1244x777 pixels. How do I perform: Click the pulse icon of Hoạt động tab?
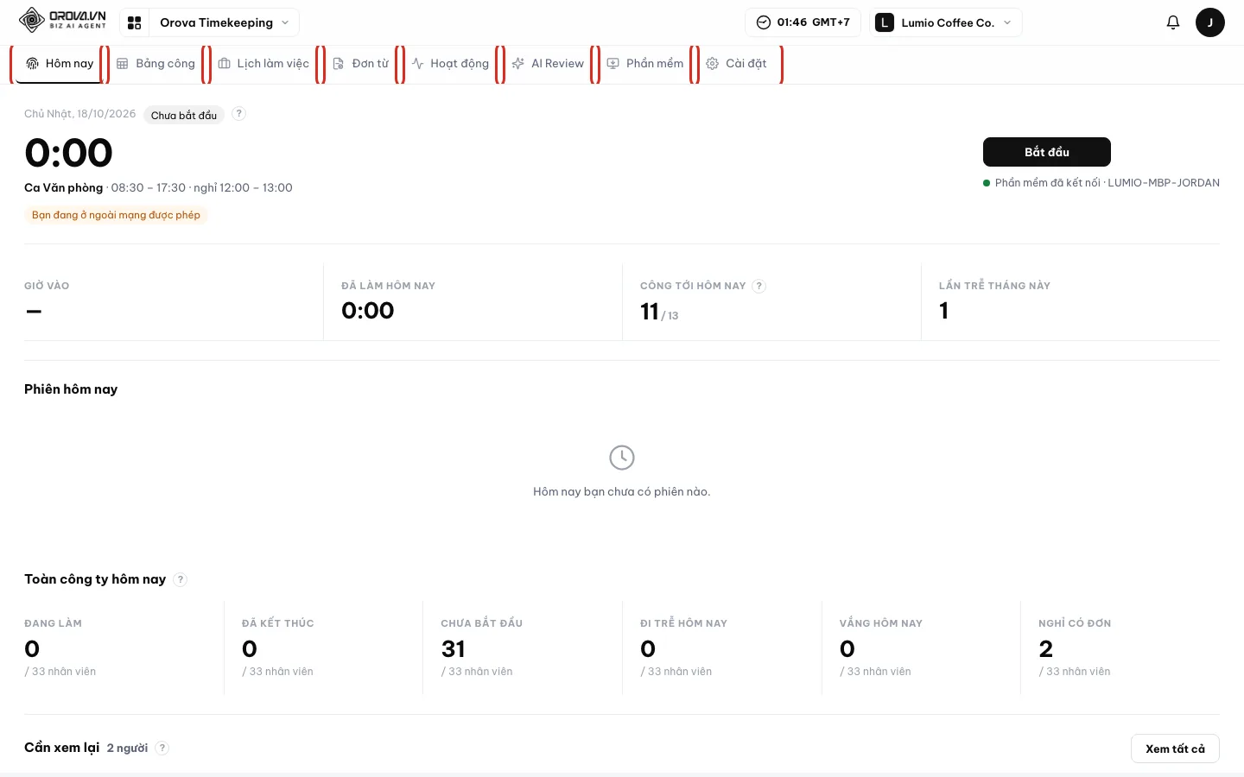pos(417,63)
